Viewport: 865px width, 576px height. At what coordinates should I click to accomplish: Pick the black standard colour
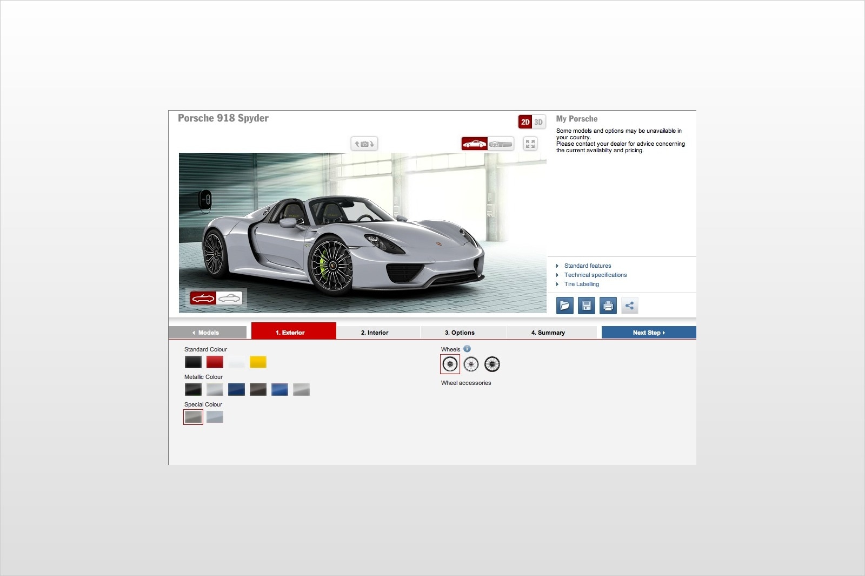tap(193, 362)
